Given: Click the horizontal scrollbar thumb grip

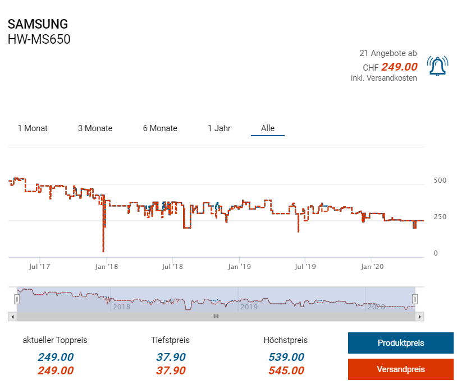Looking at the screenshot, I should point(216,317).
